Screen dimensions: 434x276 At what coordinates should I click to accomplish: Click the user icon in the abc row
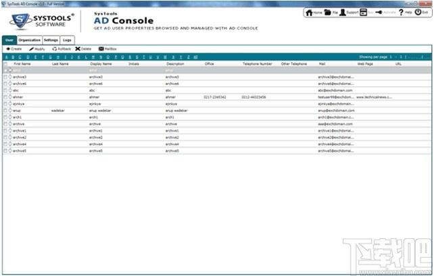click(10, 90)
